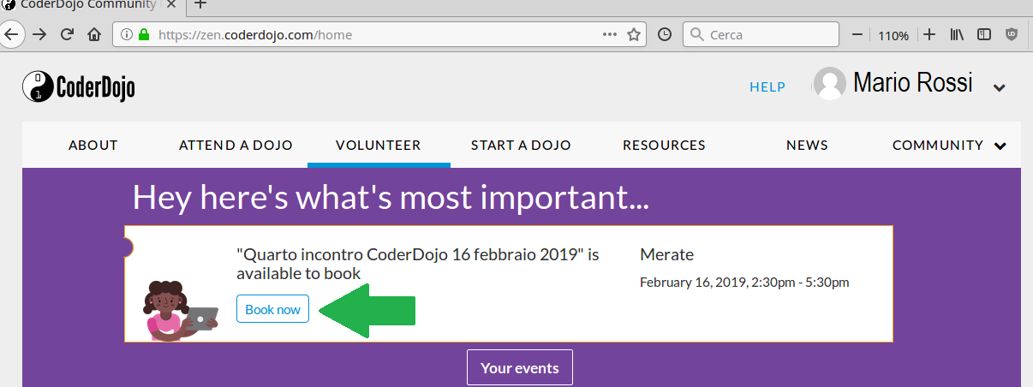The image size is (1033, 387).
Task: Go forward with the forward arrow
Action: pyautogui.click(x=39, y=35)
